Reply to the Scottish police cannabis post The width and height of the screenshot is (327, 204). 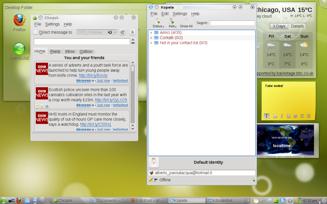click(37, 106)
